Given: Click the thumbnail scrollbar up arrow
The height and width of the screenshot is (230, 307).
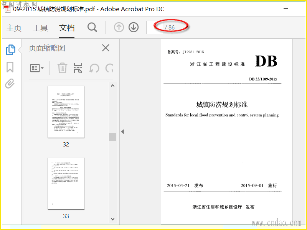Looking at the screenshot, I should tap(112, 86).
